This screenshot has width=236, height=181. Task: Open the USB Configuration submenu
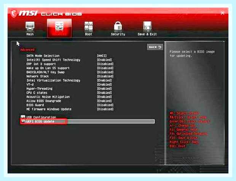pyautogui.click(x=41, y=117)
